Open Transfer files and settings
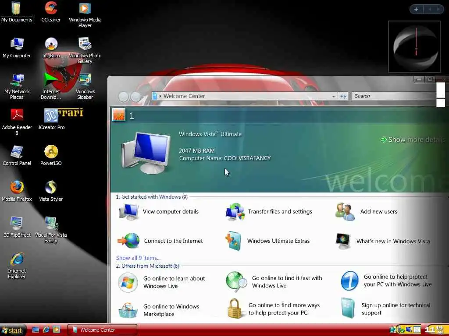This screenshot has width=449, height=336. tap(269, 212)
